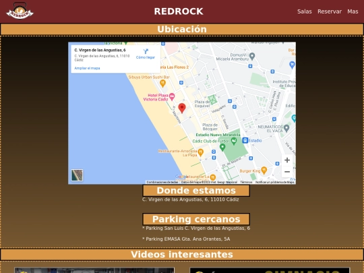Select the Sibuya Urban Sushi Bar restaurant marker
Image resolution: width=364 pixels, height=273 pixels.
click(x=162, y=83)
